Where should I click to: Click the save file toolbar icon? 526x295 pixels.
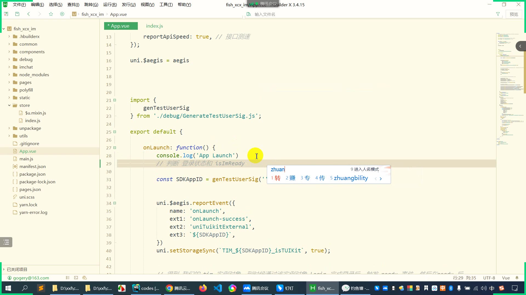pyautogui.click(x=17, y=14)
